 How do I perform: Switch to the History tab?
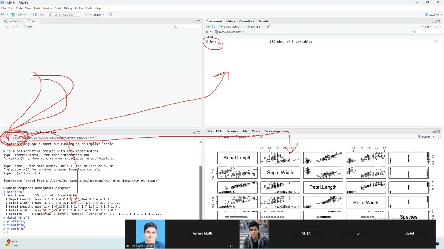230,21
